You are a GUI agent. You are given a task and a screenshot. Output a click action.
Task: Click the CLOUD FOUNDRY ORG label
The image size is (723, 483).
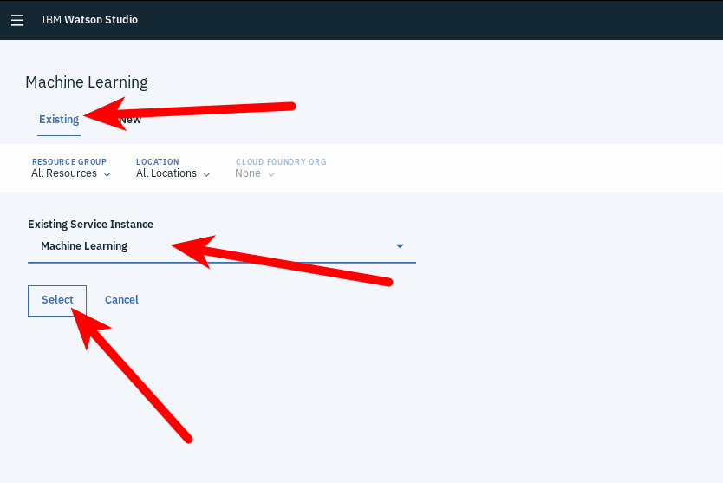(x=281, y=162)
